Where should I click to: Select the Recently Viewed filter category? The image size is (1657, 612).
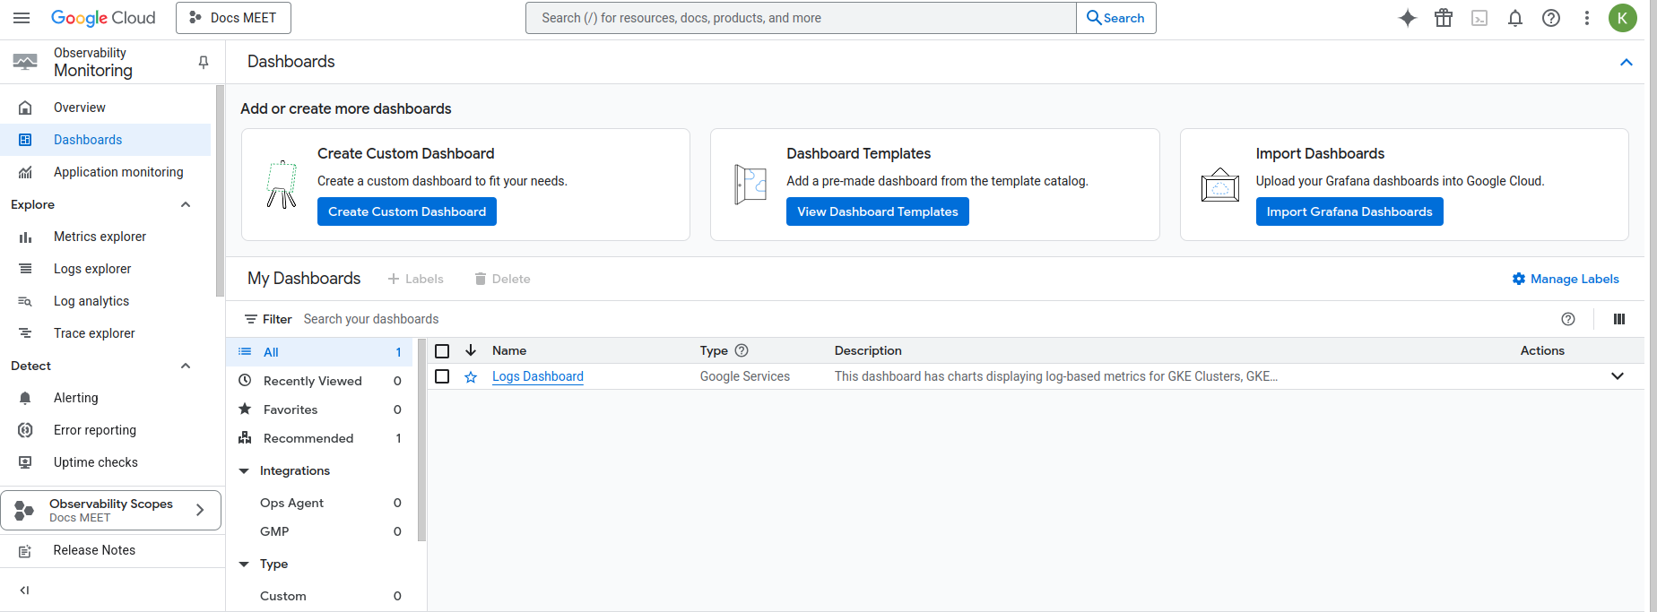point(320,381)
